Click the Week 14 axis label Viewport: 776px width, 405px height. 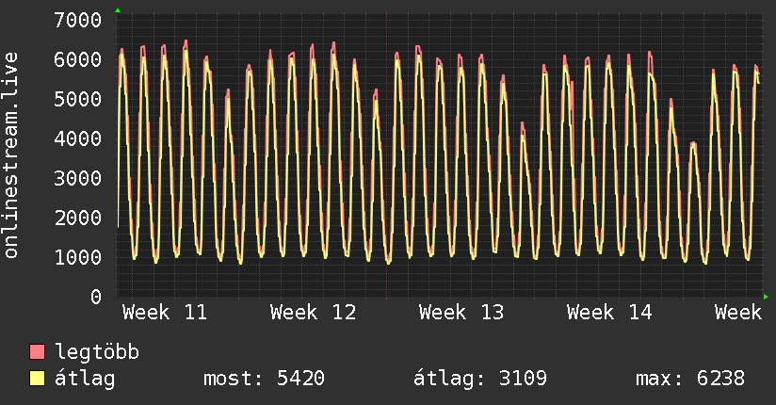point(609,313)
